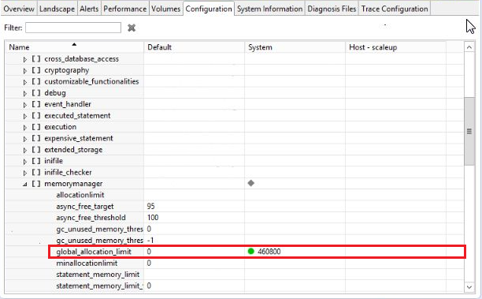The height and width of the screenshot is (299, 482).
Task: Collapse the memorymanager section
Action: (25, 184)
